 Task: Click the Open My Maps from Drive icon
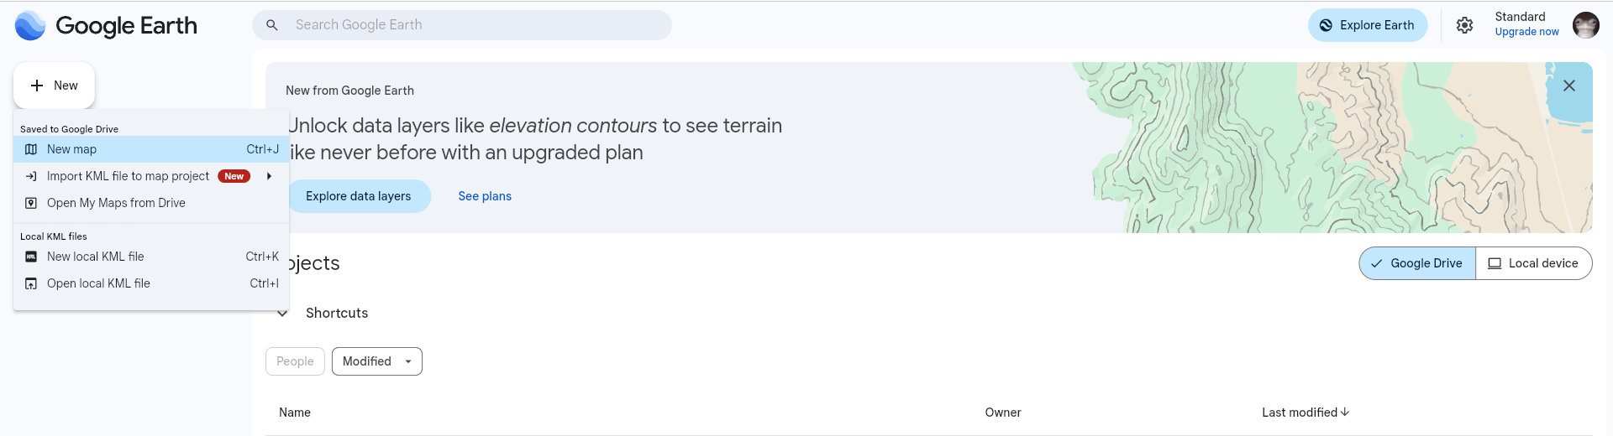(x=31, y=203)
